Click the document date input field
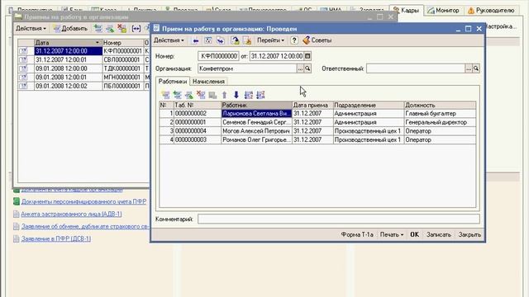The height and width of the screenshot is (297, 529). (277, 56)
